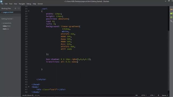Image resolution: width=173 pixels, height=97 pixels.
Task: Click the green outline plugin icon in right toolbar
Action: coord(171,17)
